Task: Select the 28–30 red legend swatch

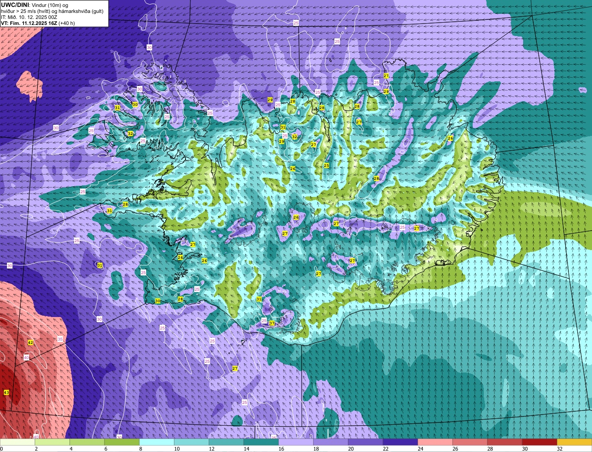Action: pyautogui.click(x=505, y=442)
